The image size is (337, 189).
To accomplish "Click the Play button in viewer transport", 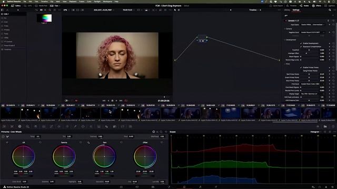I will 116,100.
